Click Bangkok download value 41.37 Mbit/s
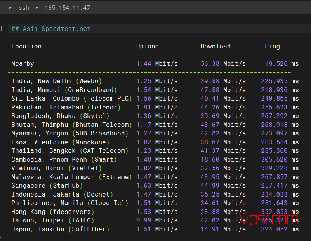311x241 pixels. point(223,150)
